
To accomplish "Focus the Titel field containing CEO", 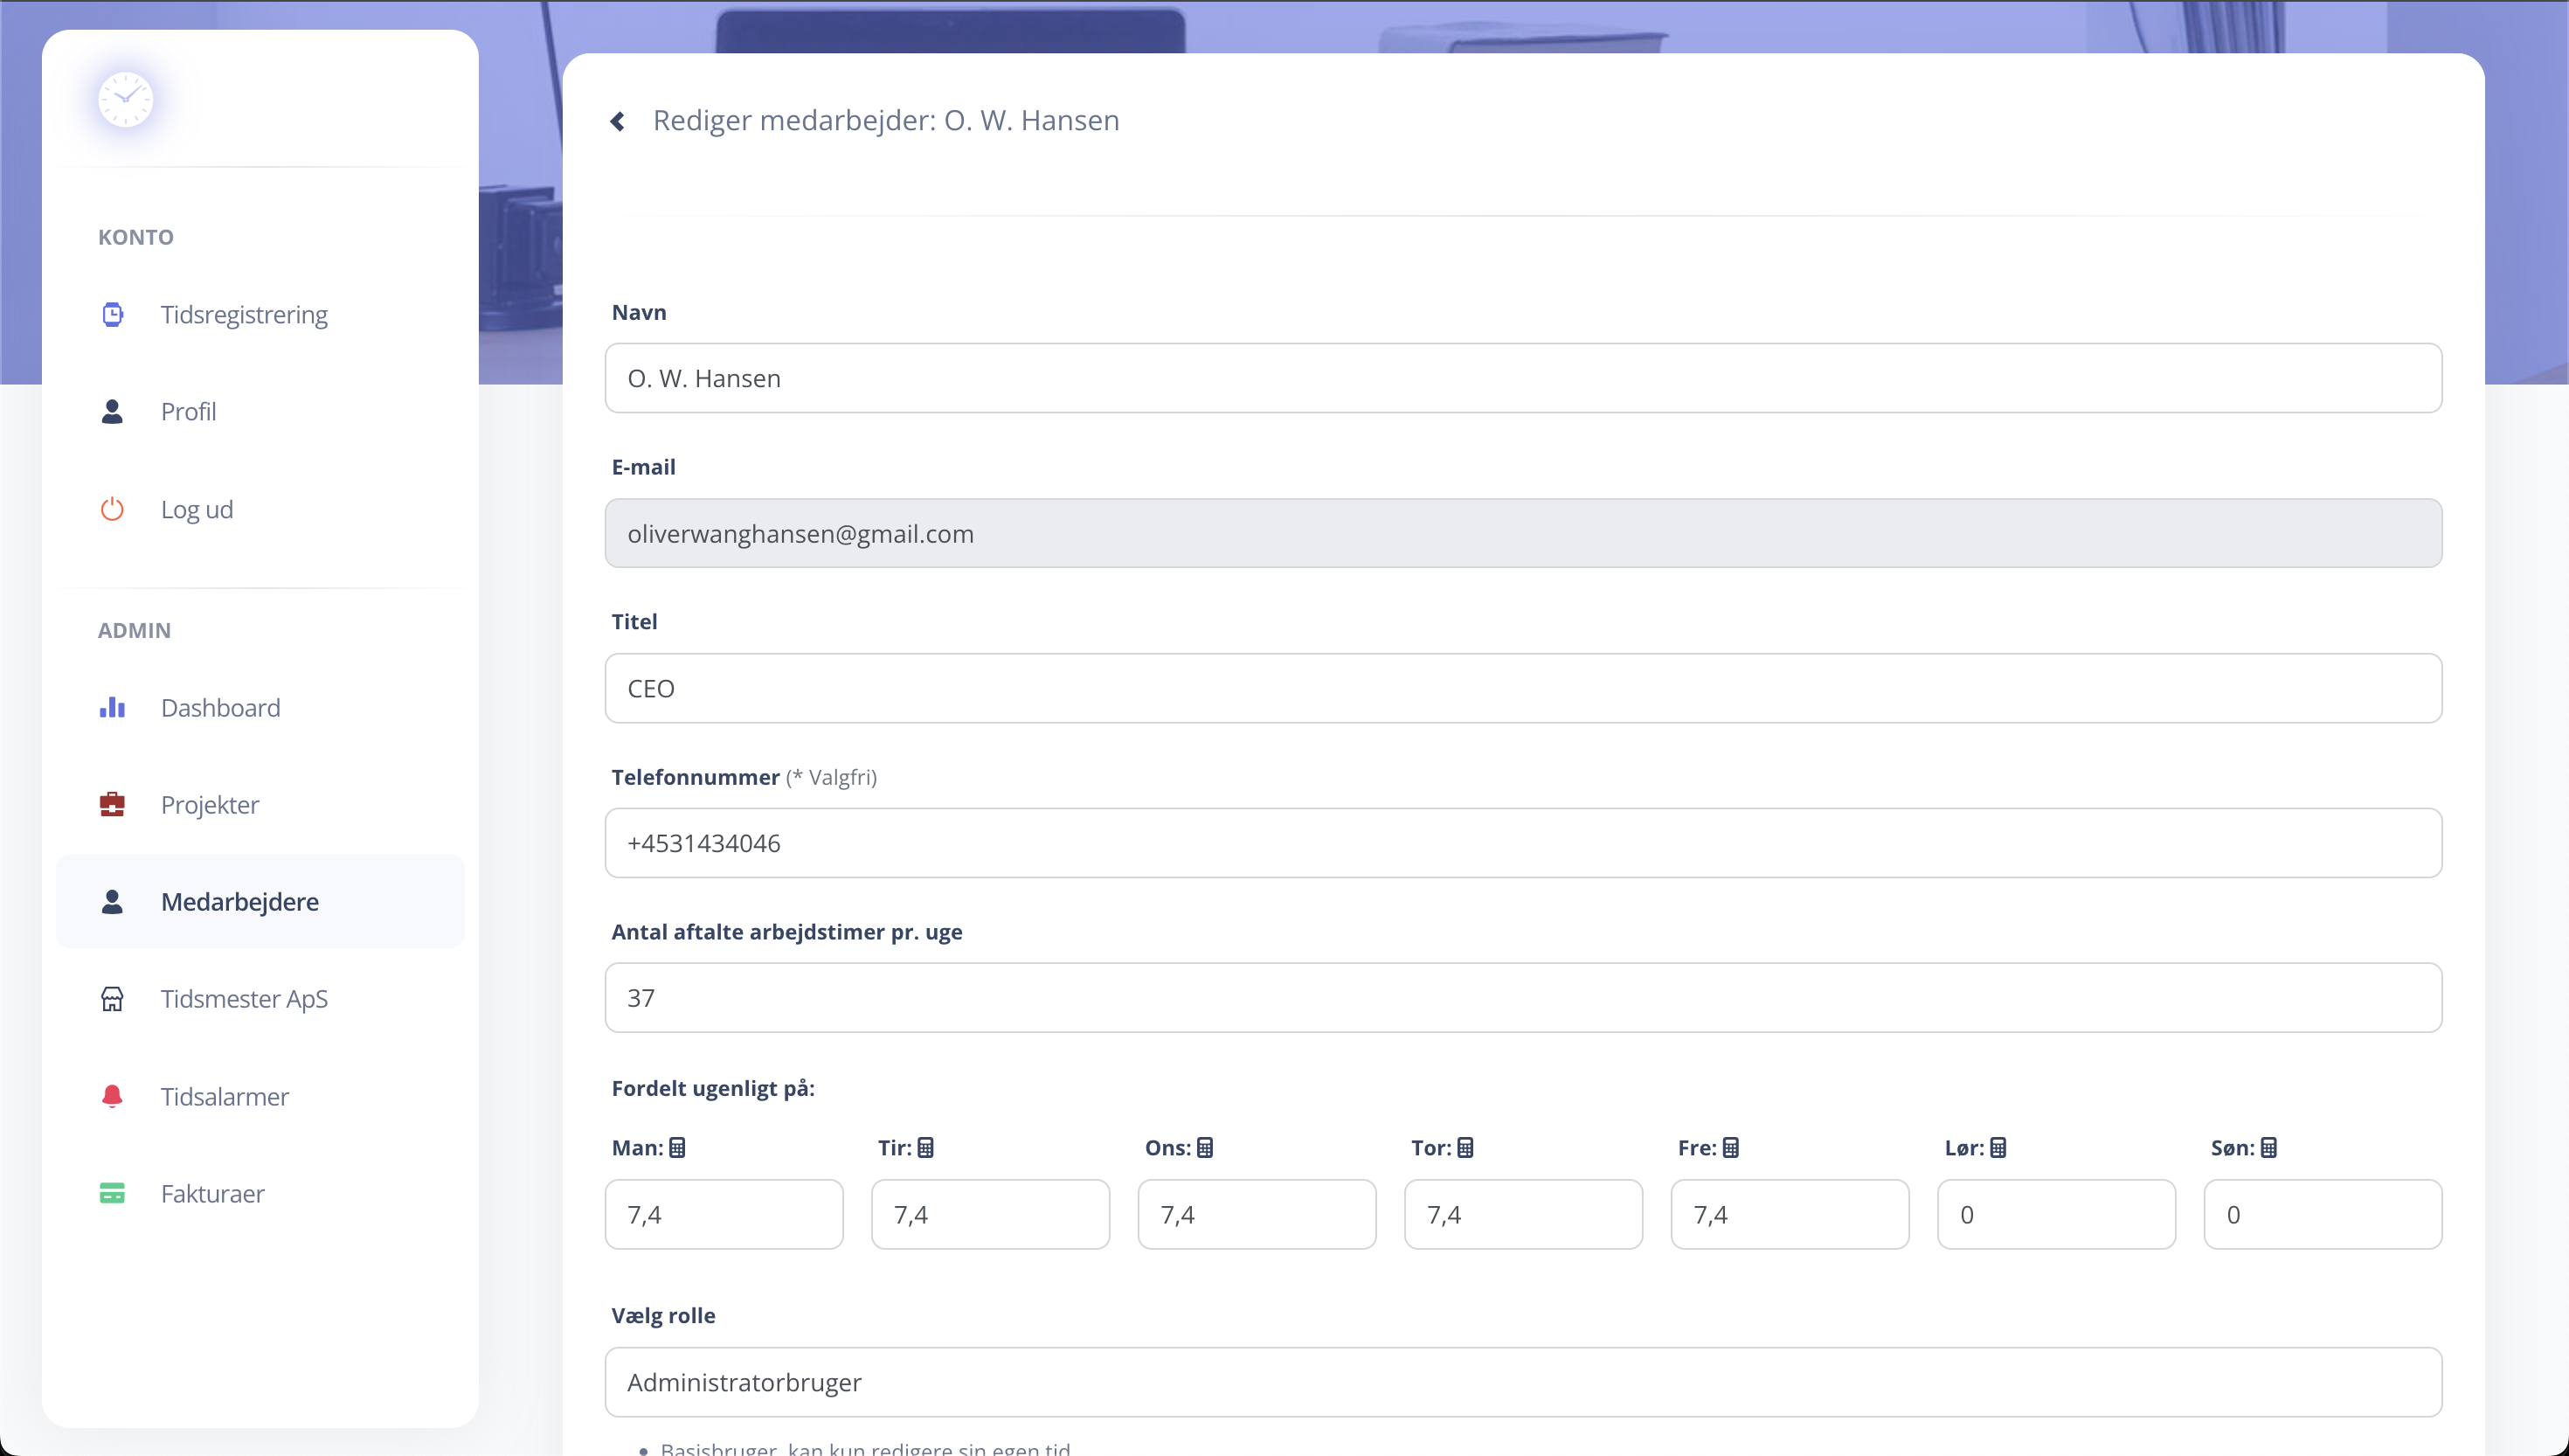I will click(x=1522, y=688).
